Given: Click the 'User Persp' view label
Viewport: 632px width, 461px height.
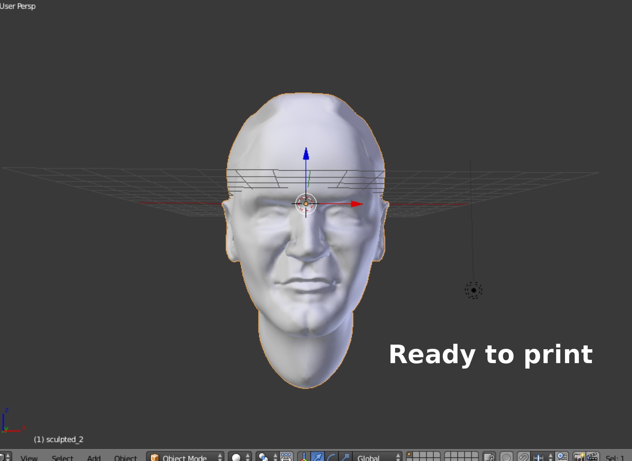Looking at the screenshot, I should (x=18, y=6).
